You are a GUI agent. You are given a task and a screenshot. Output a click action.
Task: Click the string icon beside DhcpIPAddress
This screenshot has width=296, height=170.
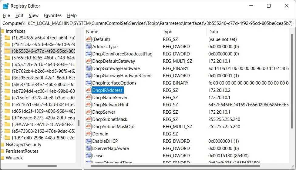coord(88,90)
